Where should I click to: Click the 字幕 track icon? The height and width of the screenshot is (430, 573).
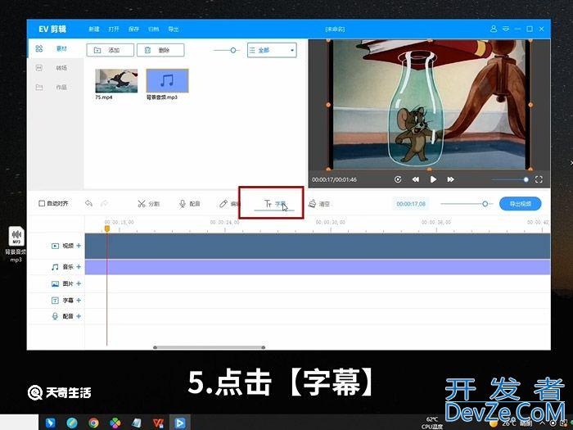click(55, 301)
